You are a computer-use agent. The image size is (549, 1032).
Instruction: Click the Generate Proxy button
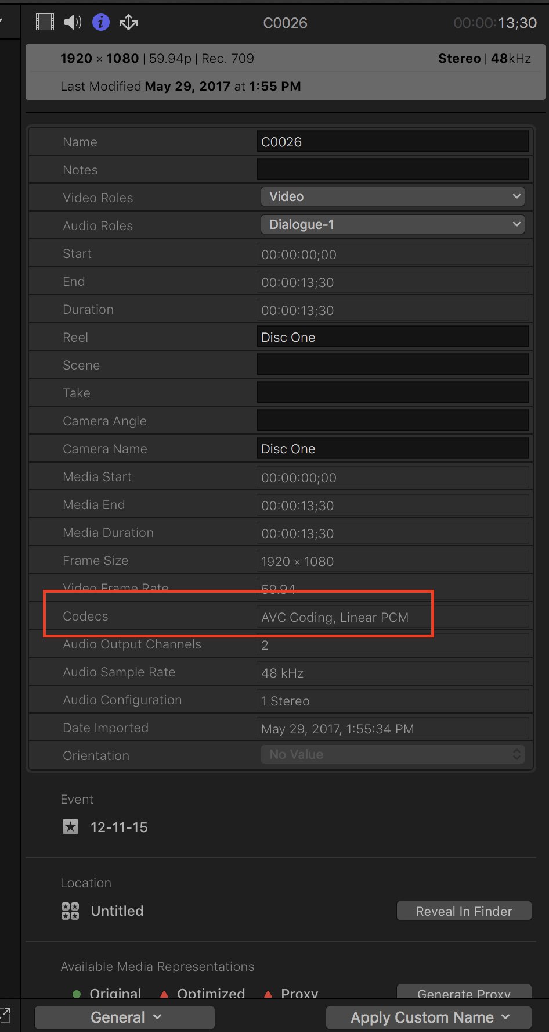pyautogui.click(x=464, y=992)
